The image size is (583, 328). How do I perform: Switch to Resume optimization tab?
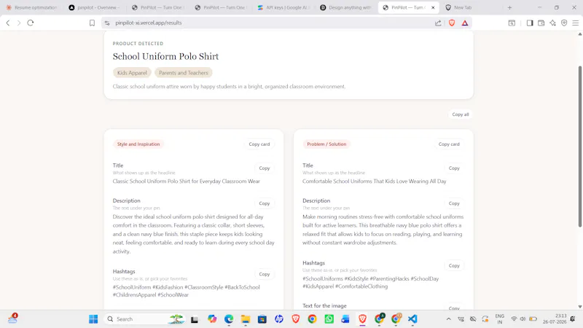(x=32, y=7)
